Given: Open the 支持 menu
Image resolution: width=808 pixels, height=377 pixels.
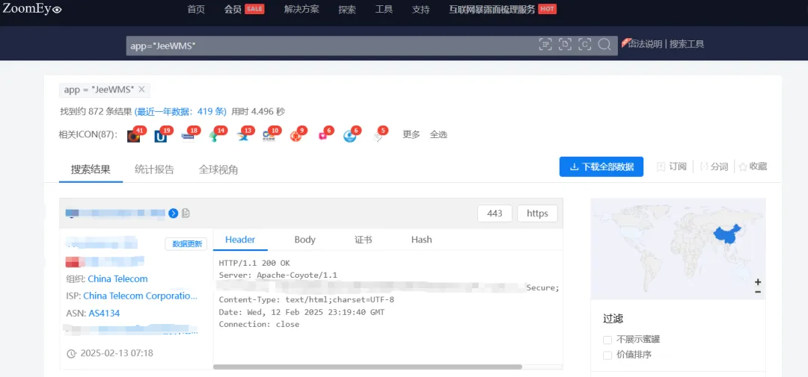Looking at the screenshot, I should point(421,9).
